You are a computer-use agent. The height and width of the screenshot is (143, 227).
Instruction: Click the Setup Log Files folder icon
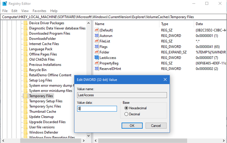pos(26,80)
